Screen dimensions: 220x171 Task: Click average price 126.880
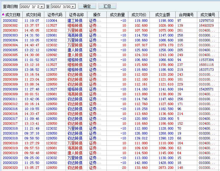[x=141, y=133]
